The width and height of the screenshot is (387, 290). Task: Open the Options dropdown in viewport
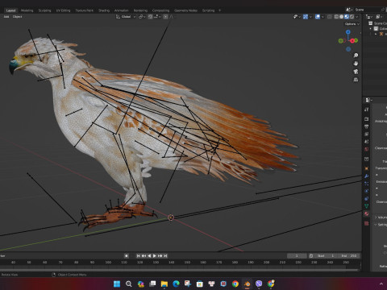coord(352,24)
